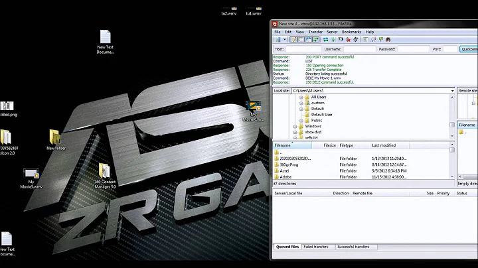Open the directory listing filters dialog
This screenshot has width=478, height=268.
point(365,40)
